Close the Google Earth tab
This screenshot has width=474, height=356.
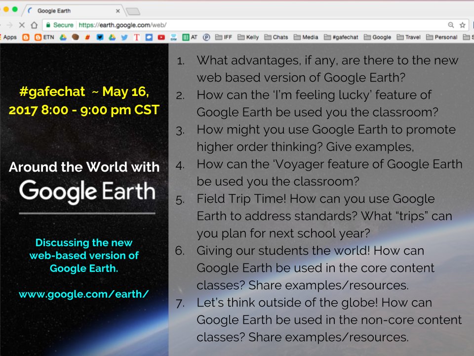(x=118, y=11)
